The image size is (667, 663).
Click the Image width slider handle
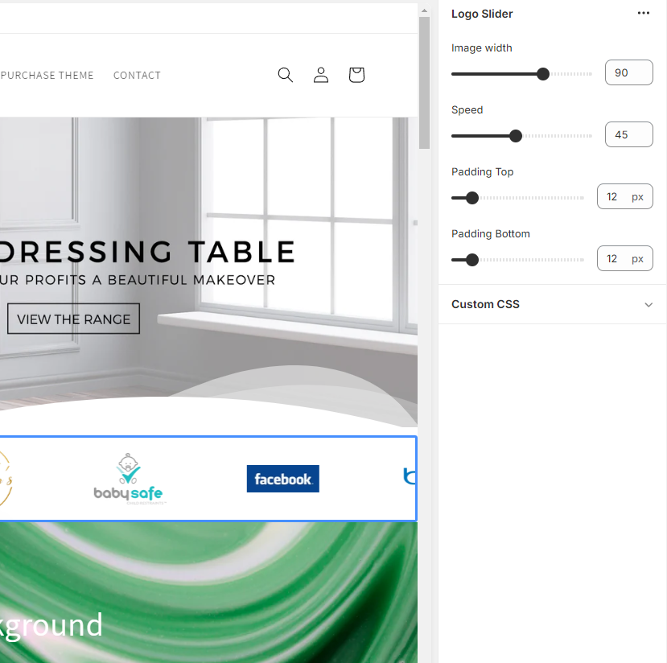point(543,74)
